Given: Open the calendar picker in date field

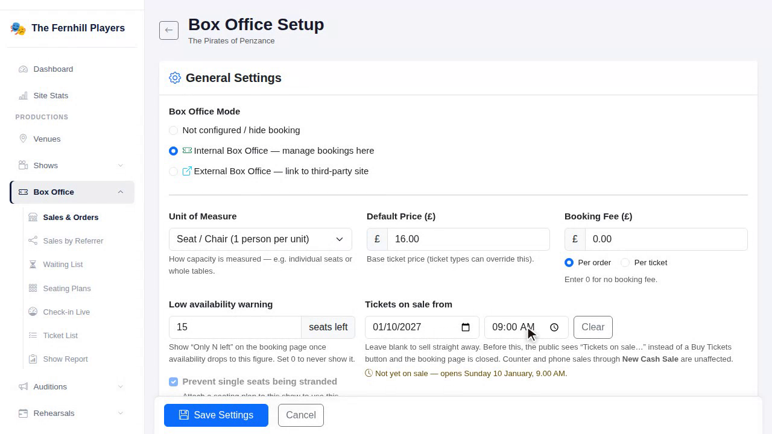Looking at the screenshot, I should 466,327.
